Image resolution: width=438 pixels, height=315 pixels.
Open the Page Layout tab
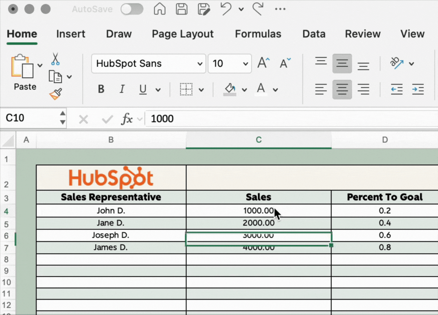[x=183, y=34]
